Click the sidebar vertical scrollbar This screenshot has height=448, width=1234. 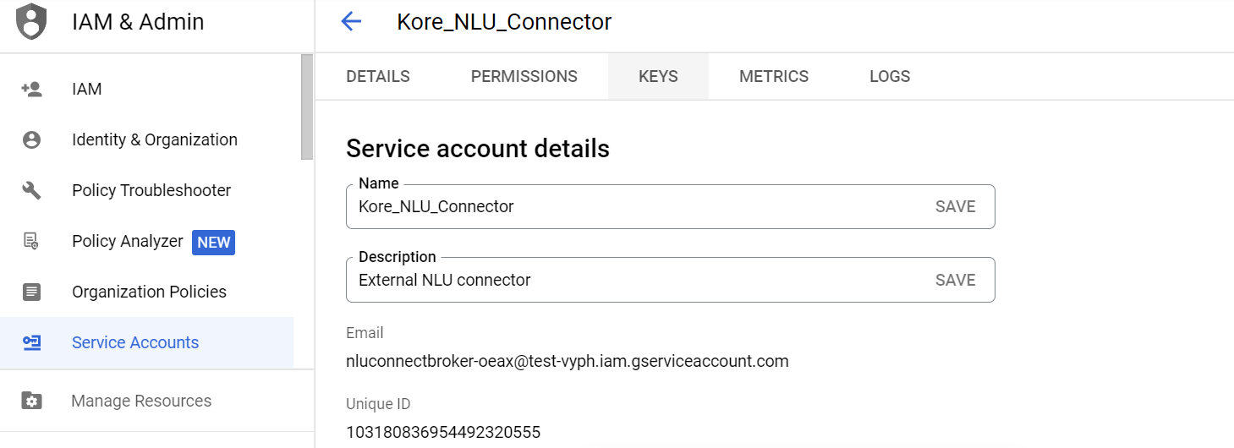[x=307, y=107]
